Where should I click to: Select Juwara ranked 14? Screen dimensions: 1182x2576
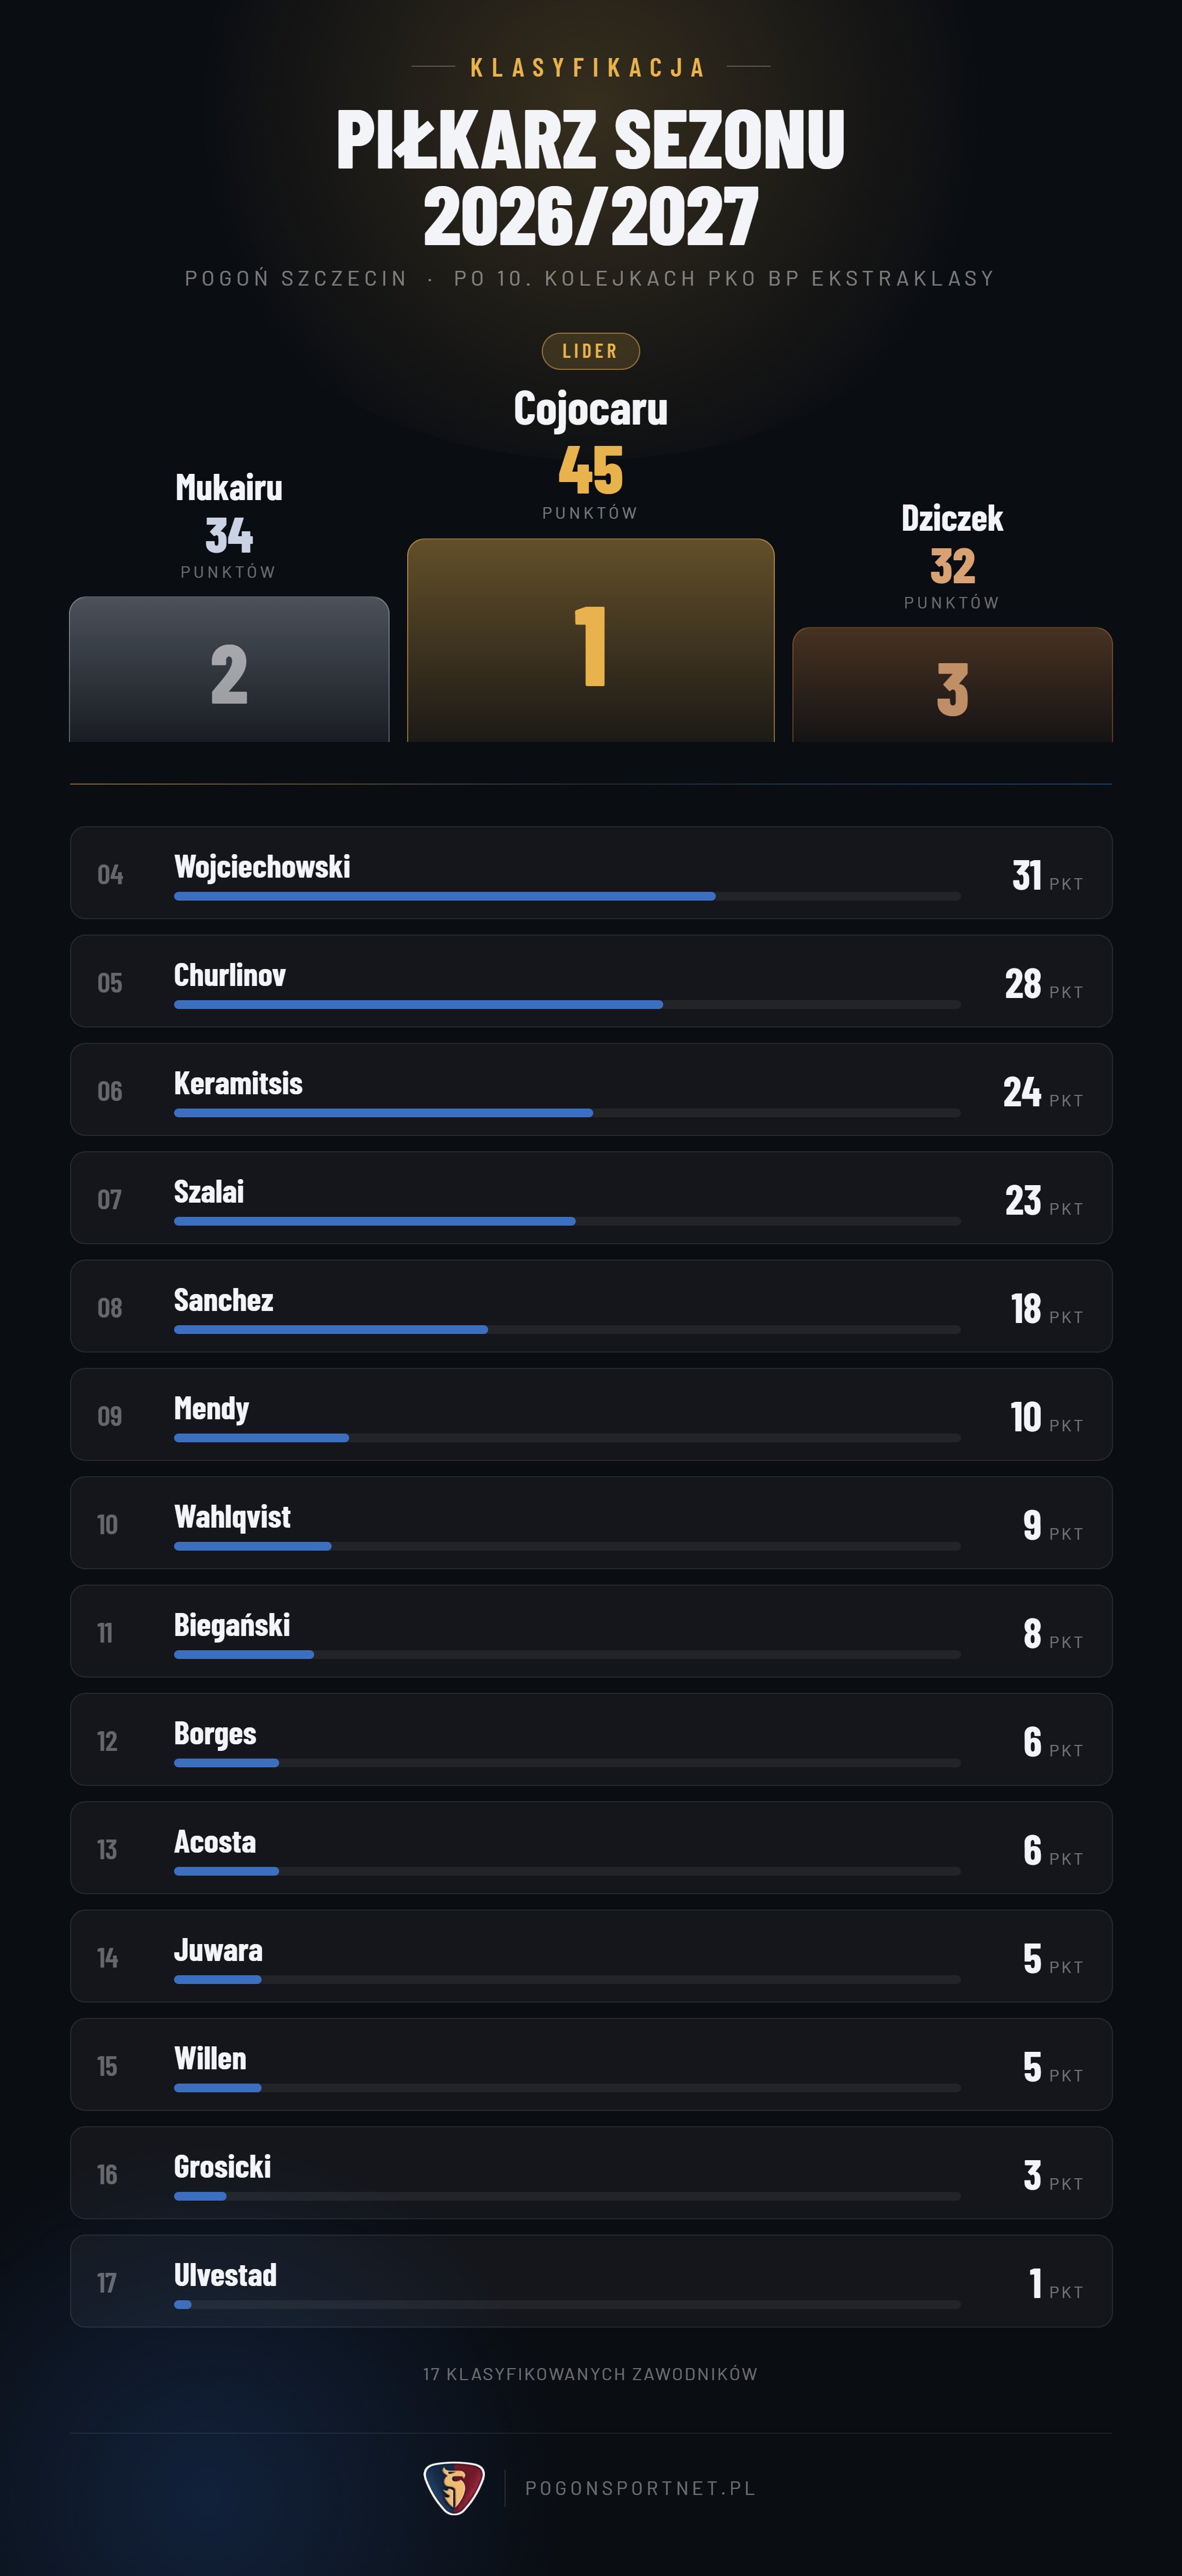[x=591, y=1956]
